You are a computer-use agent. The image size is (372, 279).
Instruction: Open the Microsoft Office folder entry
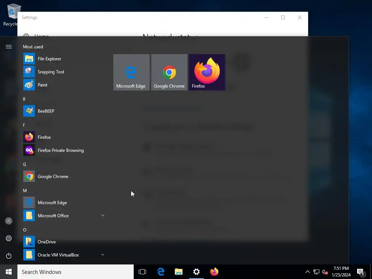click(64, 215)
